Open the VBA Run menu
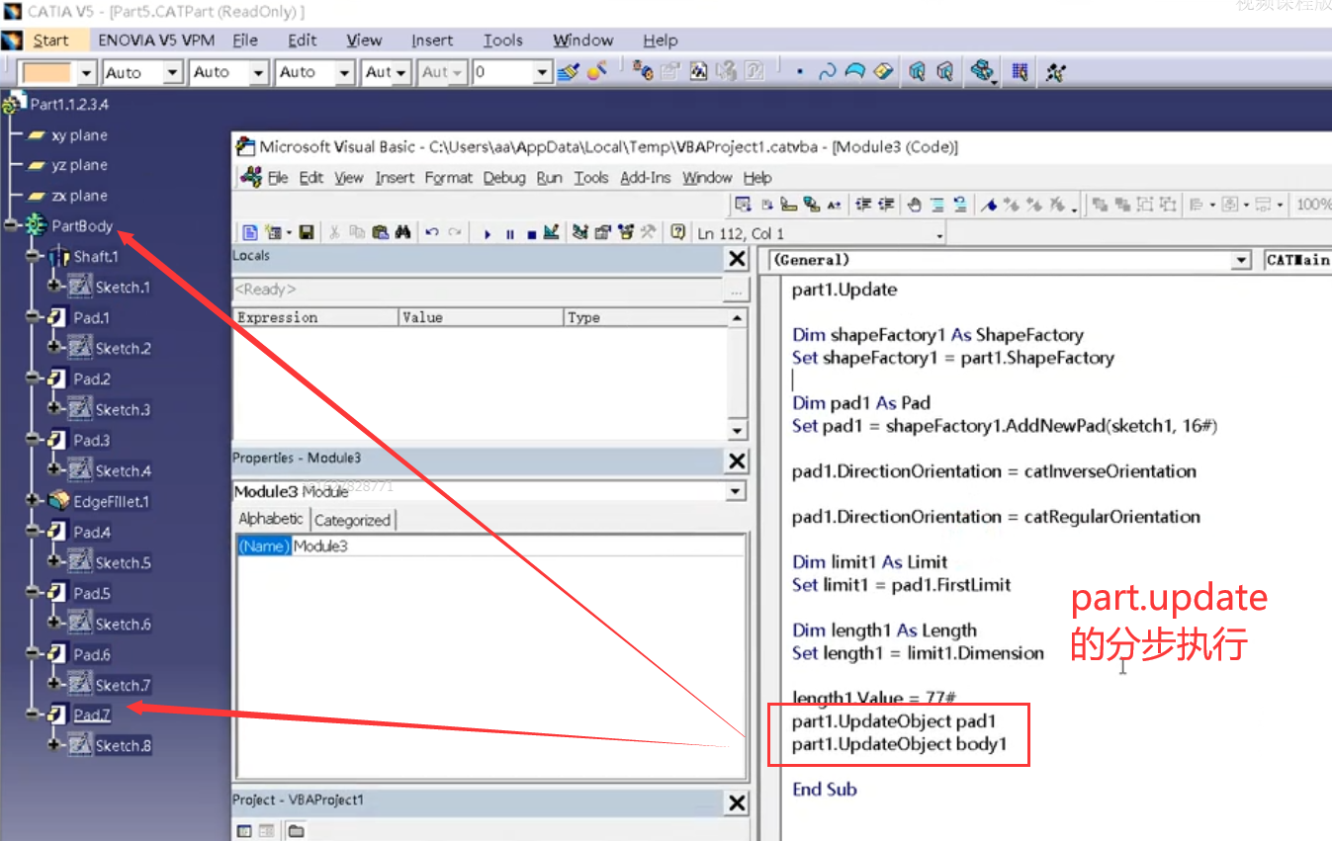 click(549, 178)
